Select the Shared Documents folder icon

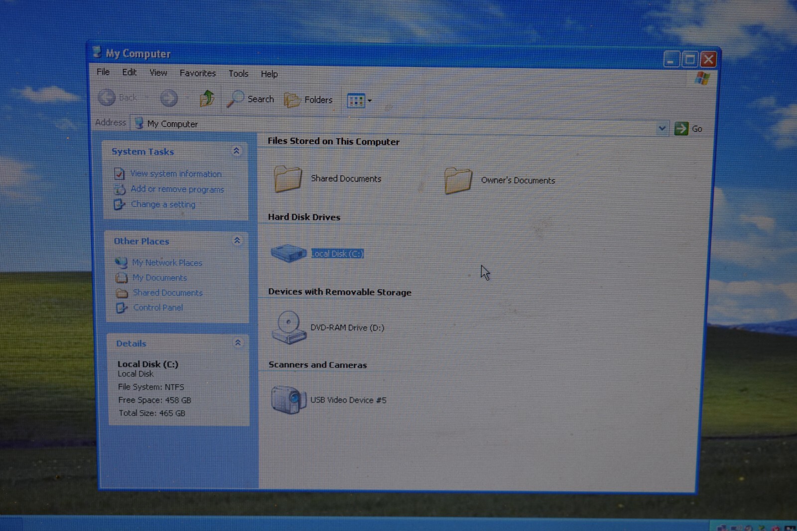(x=288, y=179)
